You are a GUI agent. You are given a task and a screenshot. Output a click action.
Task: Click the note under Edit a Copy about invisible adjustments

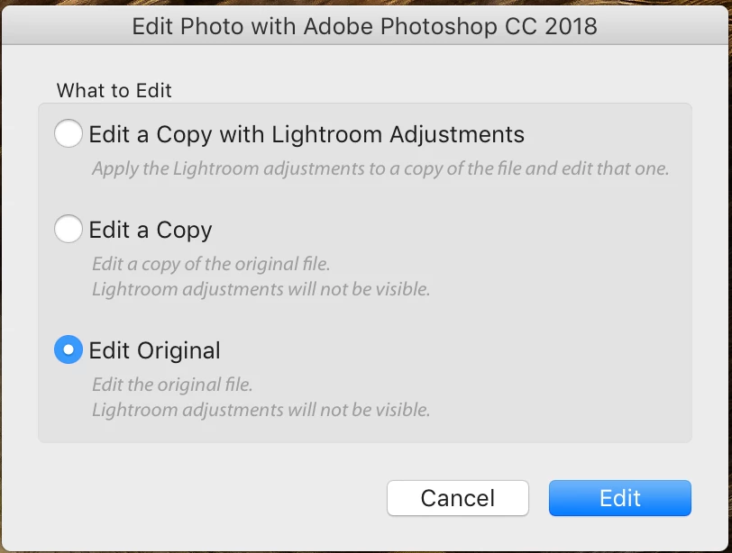[x=261, y=290]
